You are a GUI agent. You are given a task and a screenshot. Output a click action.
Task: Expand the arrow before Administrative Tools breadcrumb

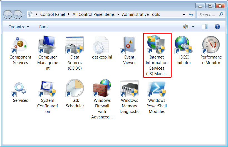pyautogui.click(x=118, y=14)
